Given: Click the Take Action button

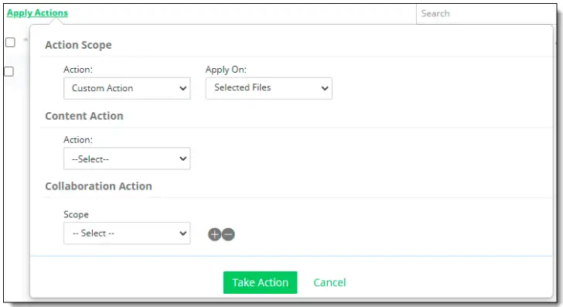Looking at the screenshot, I should pyautogui.click(x=261, y=282).
